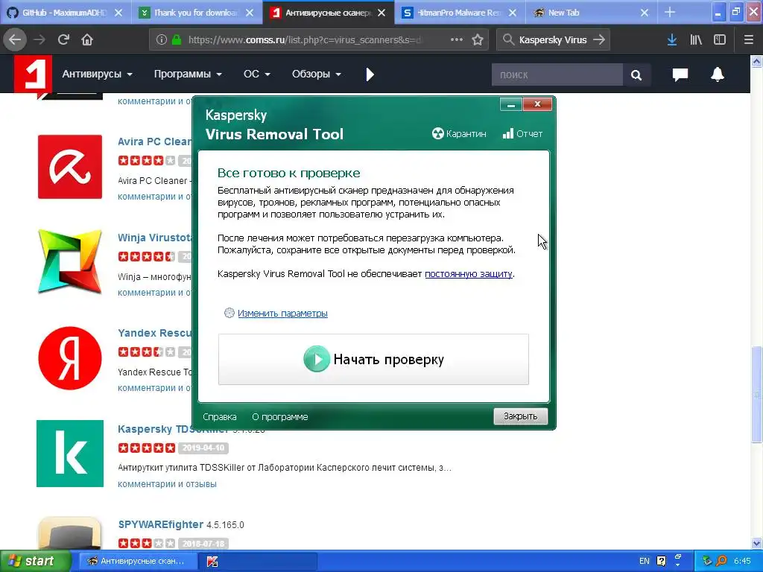
Task: Go to browser home page icon
Action: tap(87, 39)
